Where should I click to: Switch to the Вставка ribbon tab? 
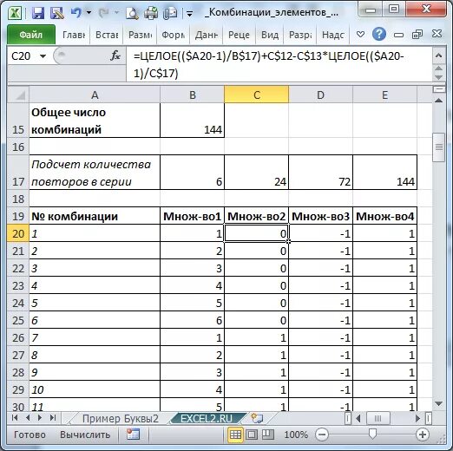coord(107,35)
